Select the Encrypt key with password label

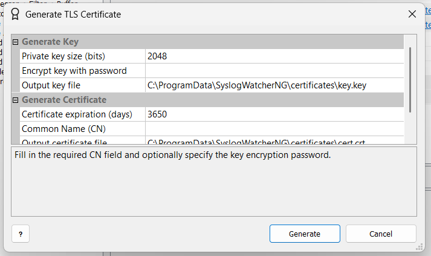click(x=74, y=71)
